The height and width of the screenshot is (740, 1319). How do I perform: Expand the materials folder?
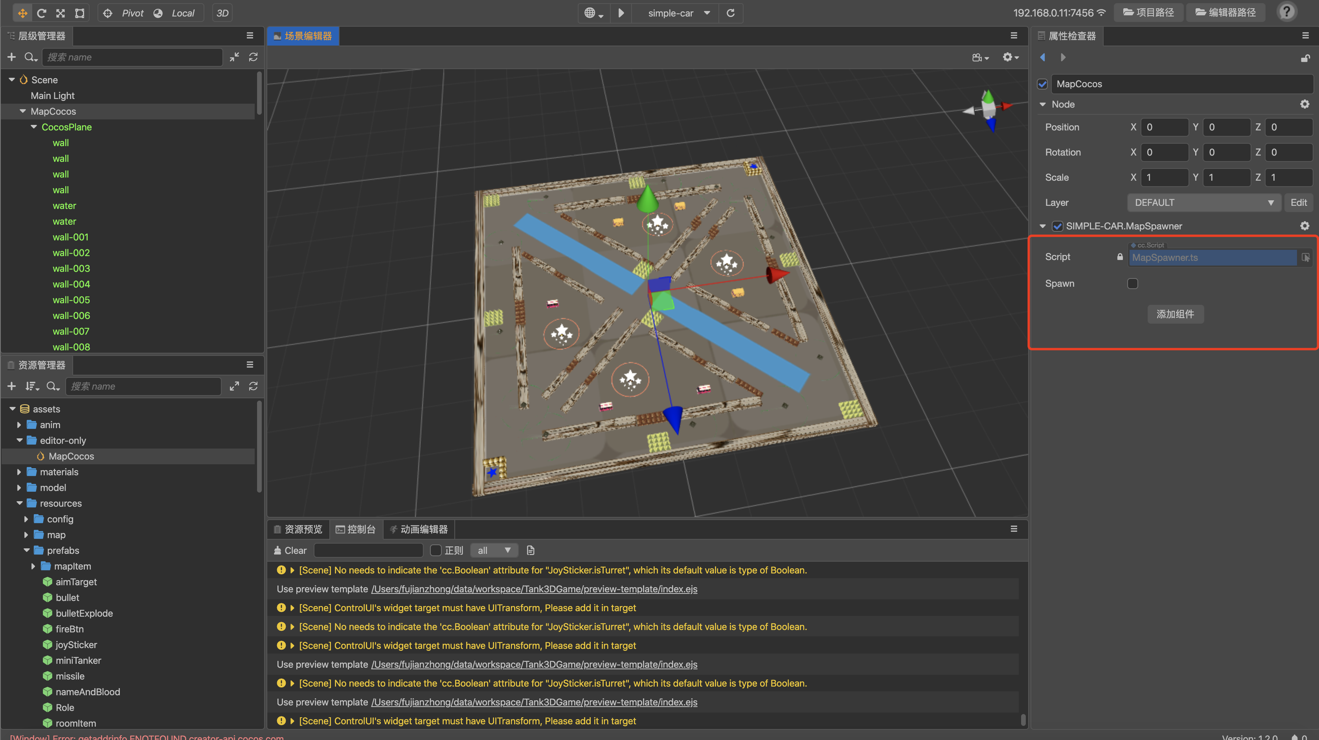pyautogui.click(x=19, y=472)
